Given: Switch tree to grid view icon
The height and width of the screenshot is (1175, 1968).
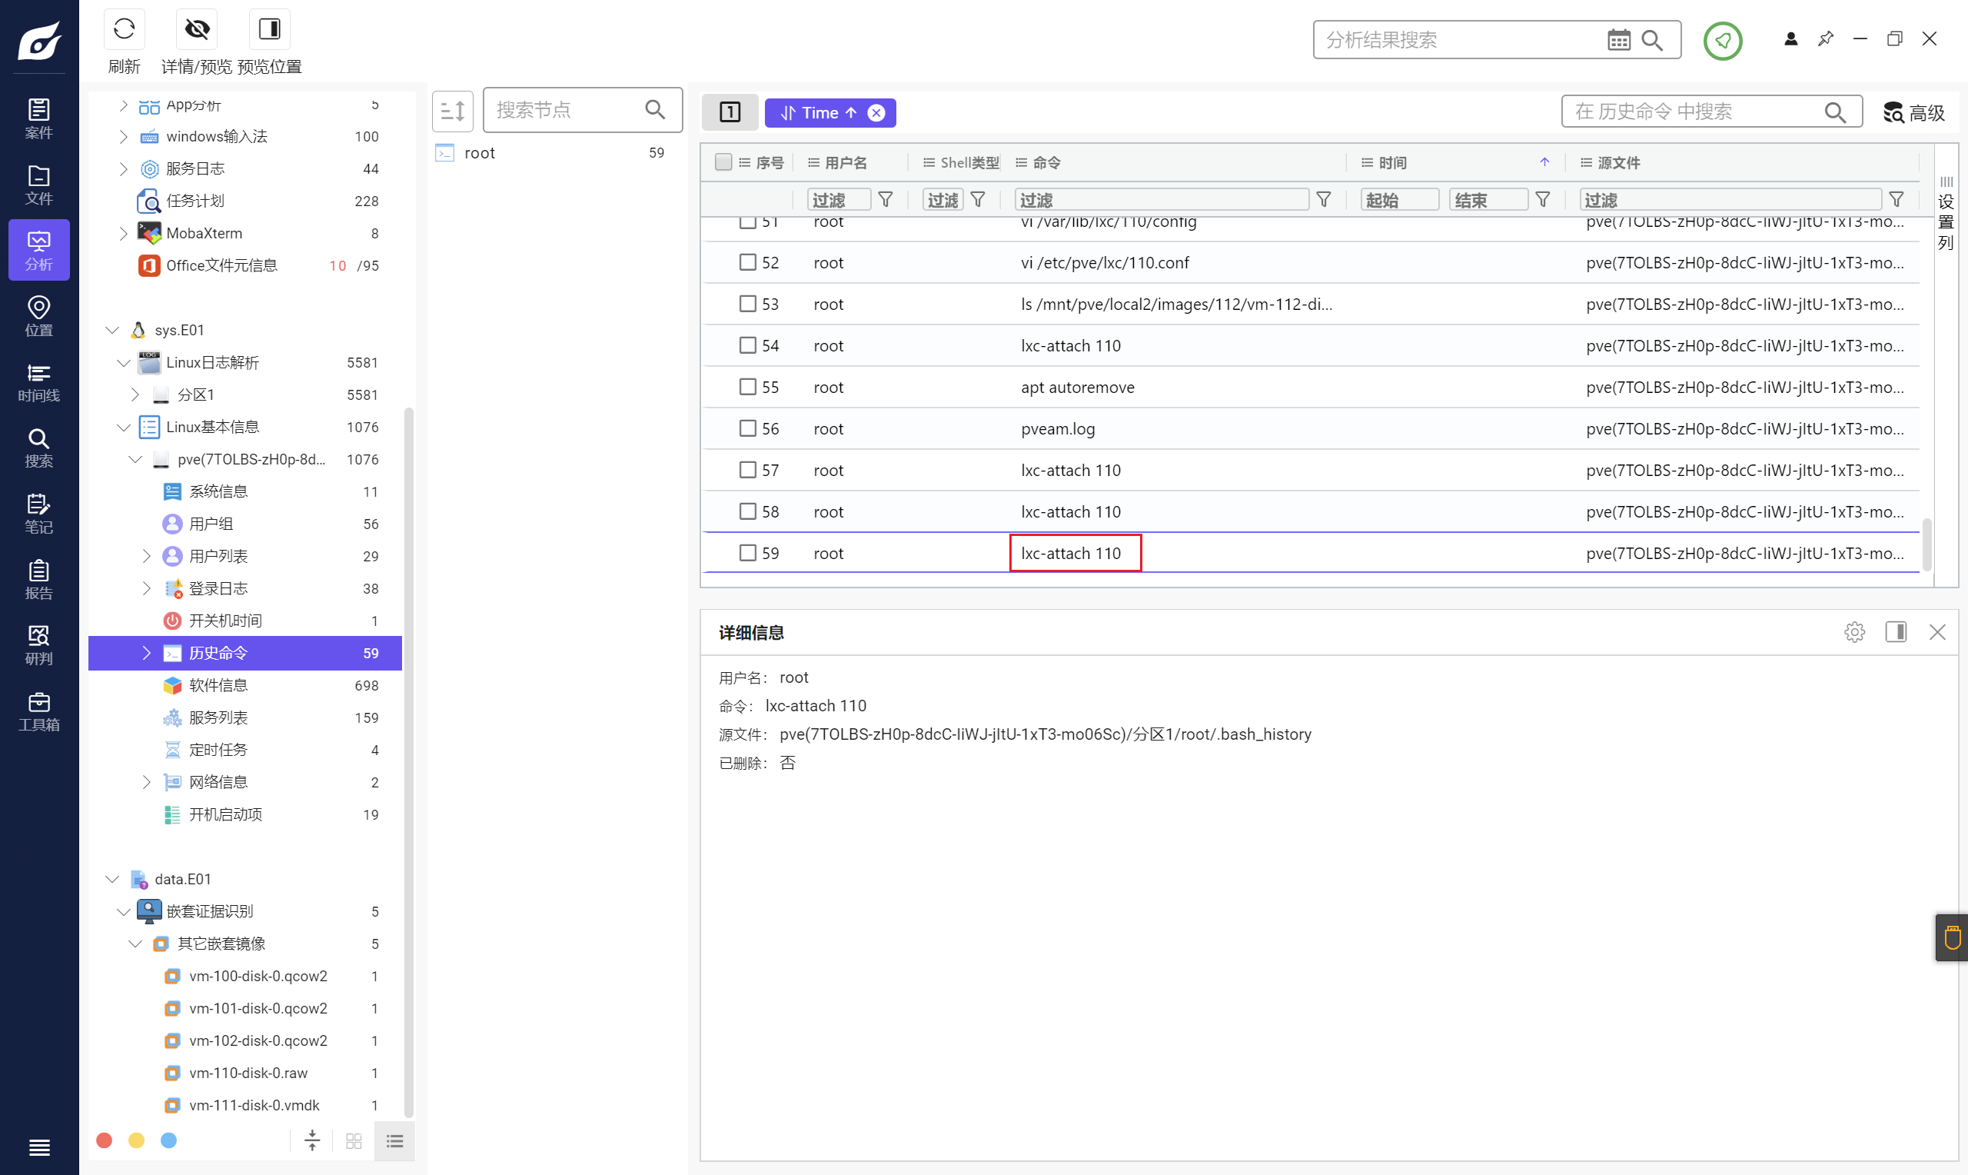Looking at the screenshot, I should [354, 1140].
